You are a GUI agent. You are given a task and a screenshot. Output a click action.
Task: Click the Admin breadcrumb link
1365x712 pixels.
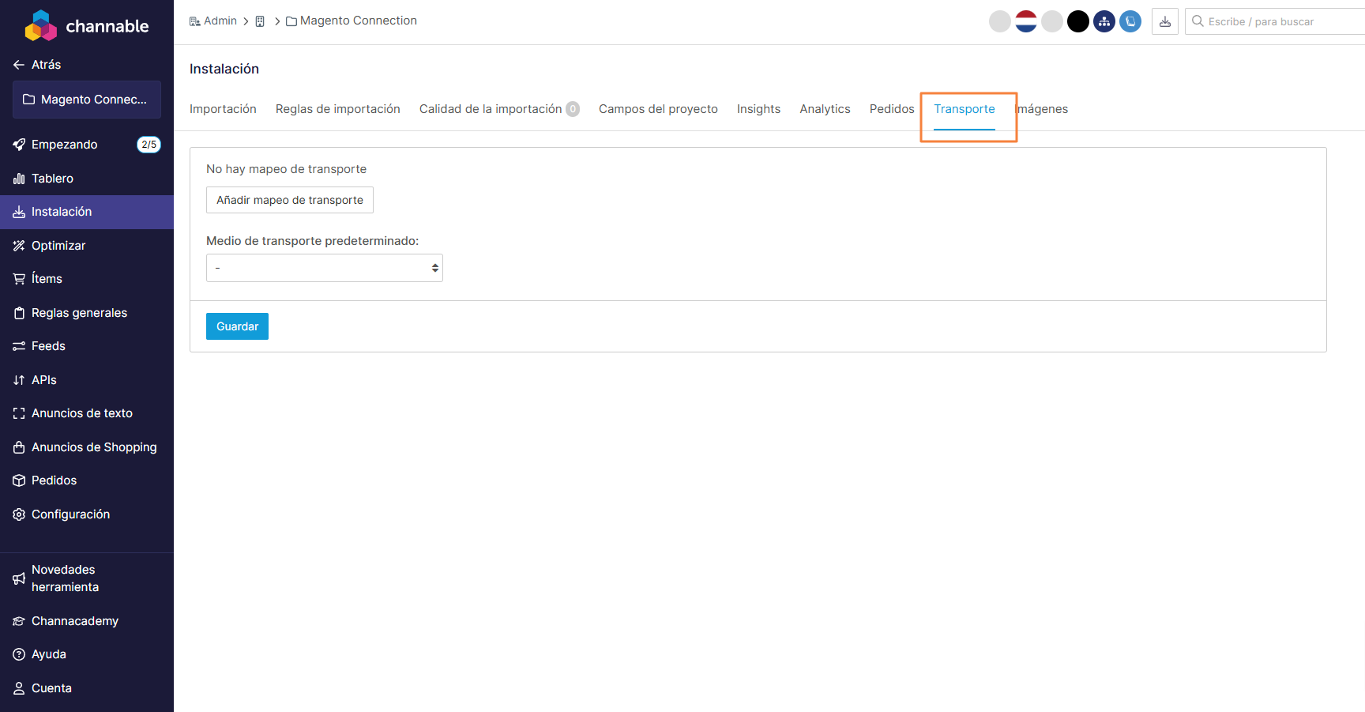[213, 21]
